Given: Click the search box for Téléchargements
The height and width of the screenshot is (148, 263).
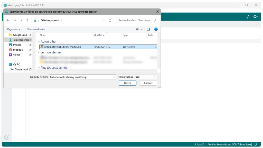Looking at the screenshot, I should coord(135,20).
